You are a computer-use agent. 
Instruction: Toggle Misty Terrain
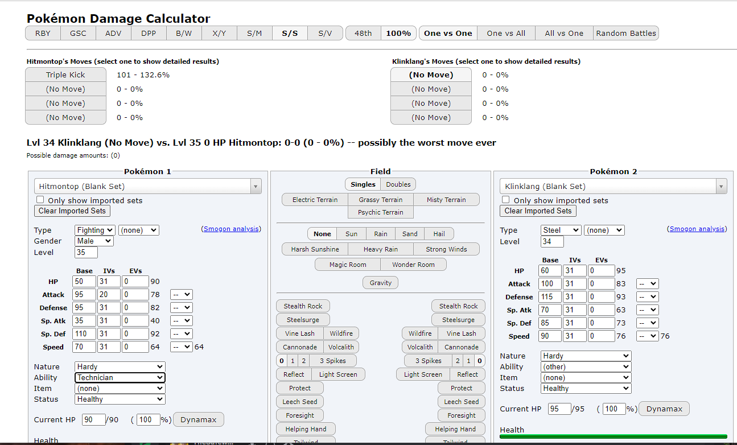pos(446,200)
